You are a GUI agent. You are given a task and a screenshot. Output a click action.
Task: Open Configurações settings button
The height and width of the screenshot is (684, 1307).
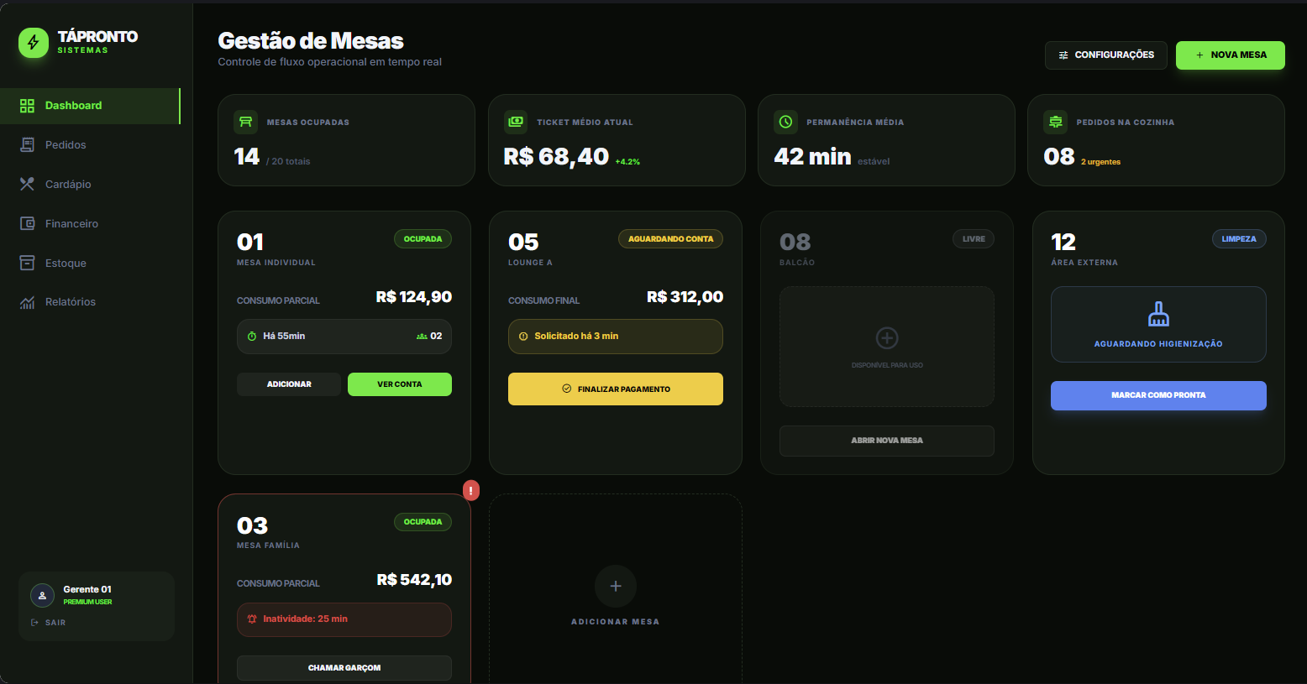[1105, 55]
